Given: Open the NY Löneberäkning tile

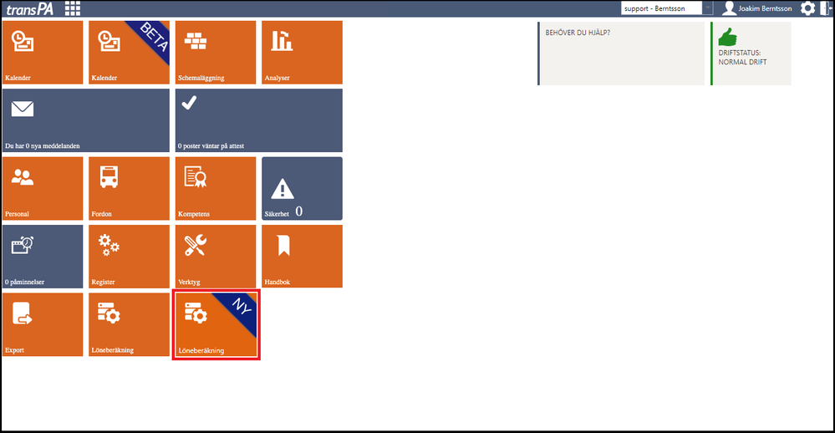Looking at the screenshot, I should click(x=216, y=325).
